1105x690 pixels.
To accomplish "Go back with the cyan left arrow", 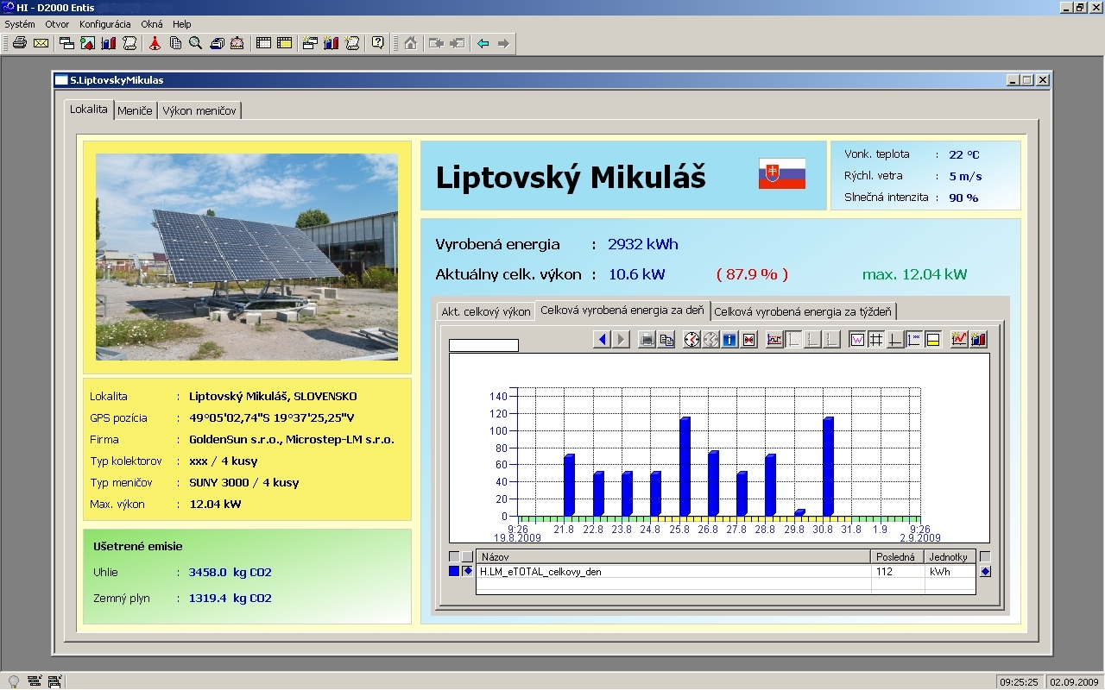I will 483,43.
